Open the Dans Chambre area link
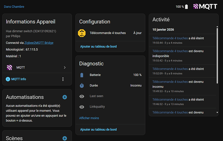Screen dimensions: 223x141 click(x=14, y=6)
